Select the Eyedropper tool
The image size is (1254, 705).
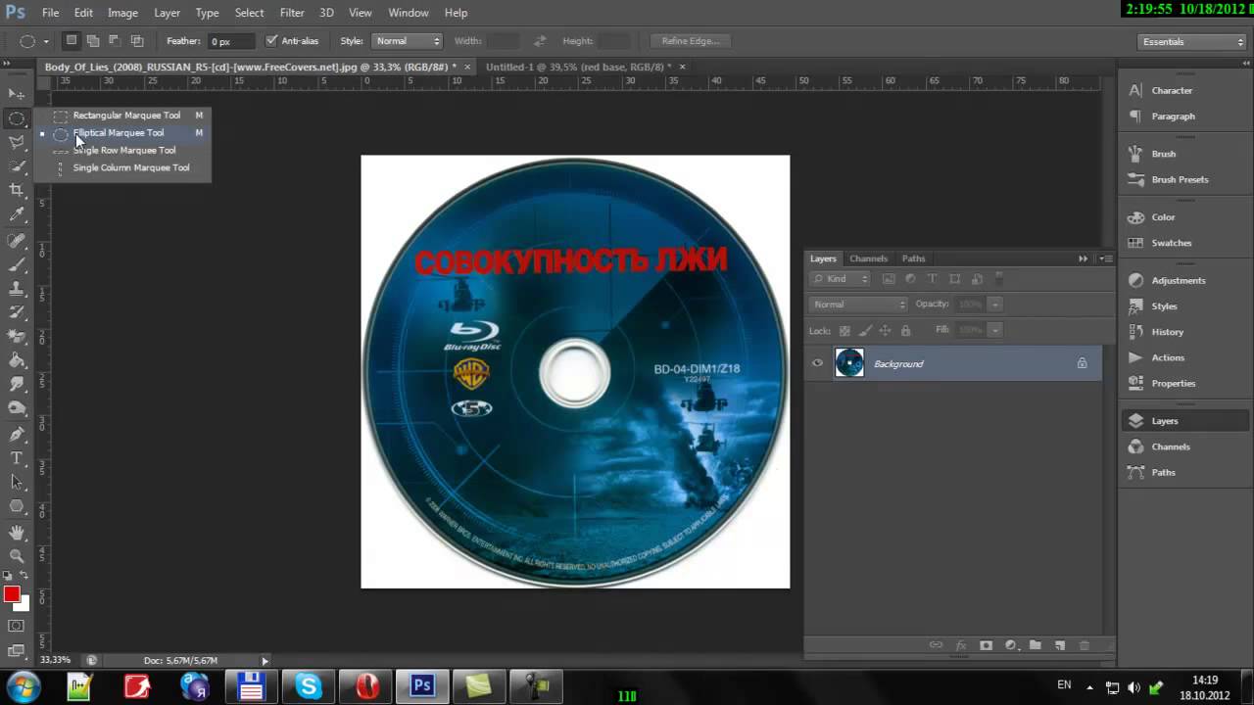point(17,215)
